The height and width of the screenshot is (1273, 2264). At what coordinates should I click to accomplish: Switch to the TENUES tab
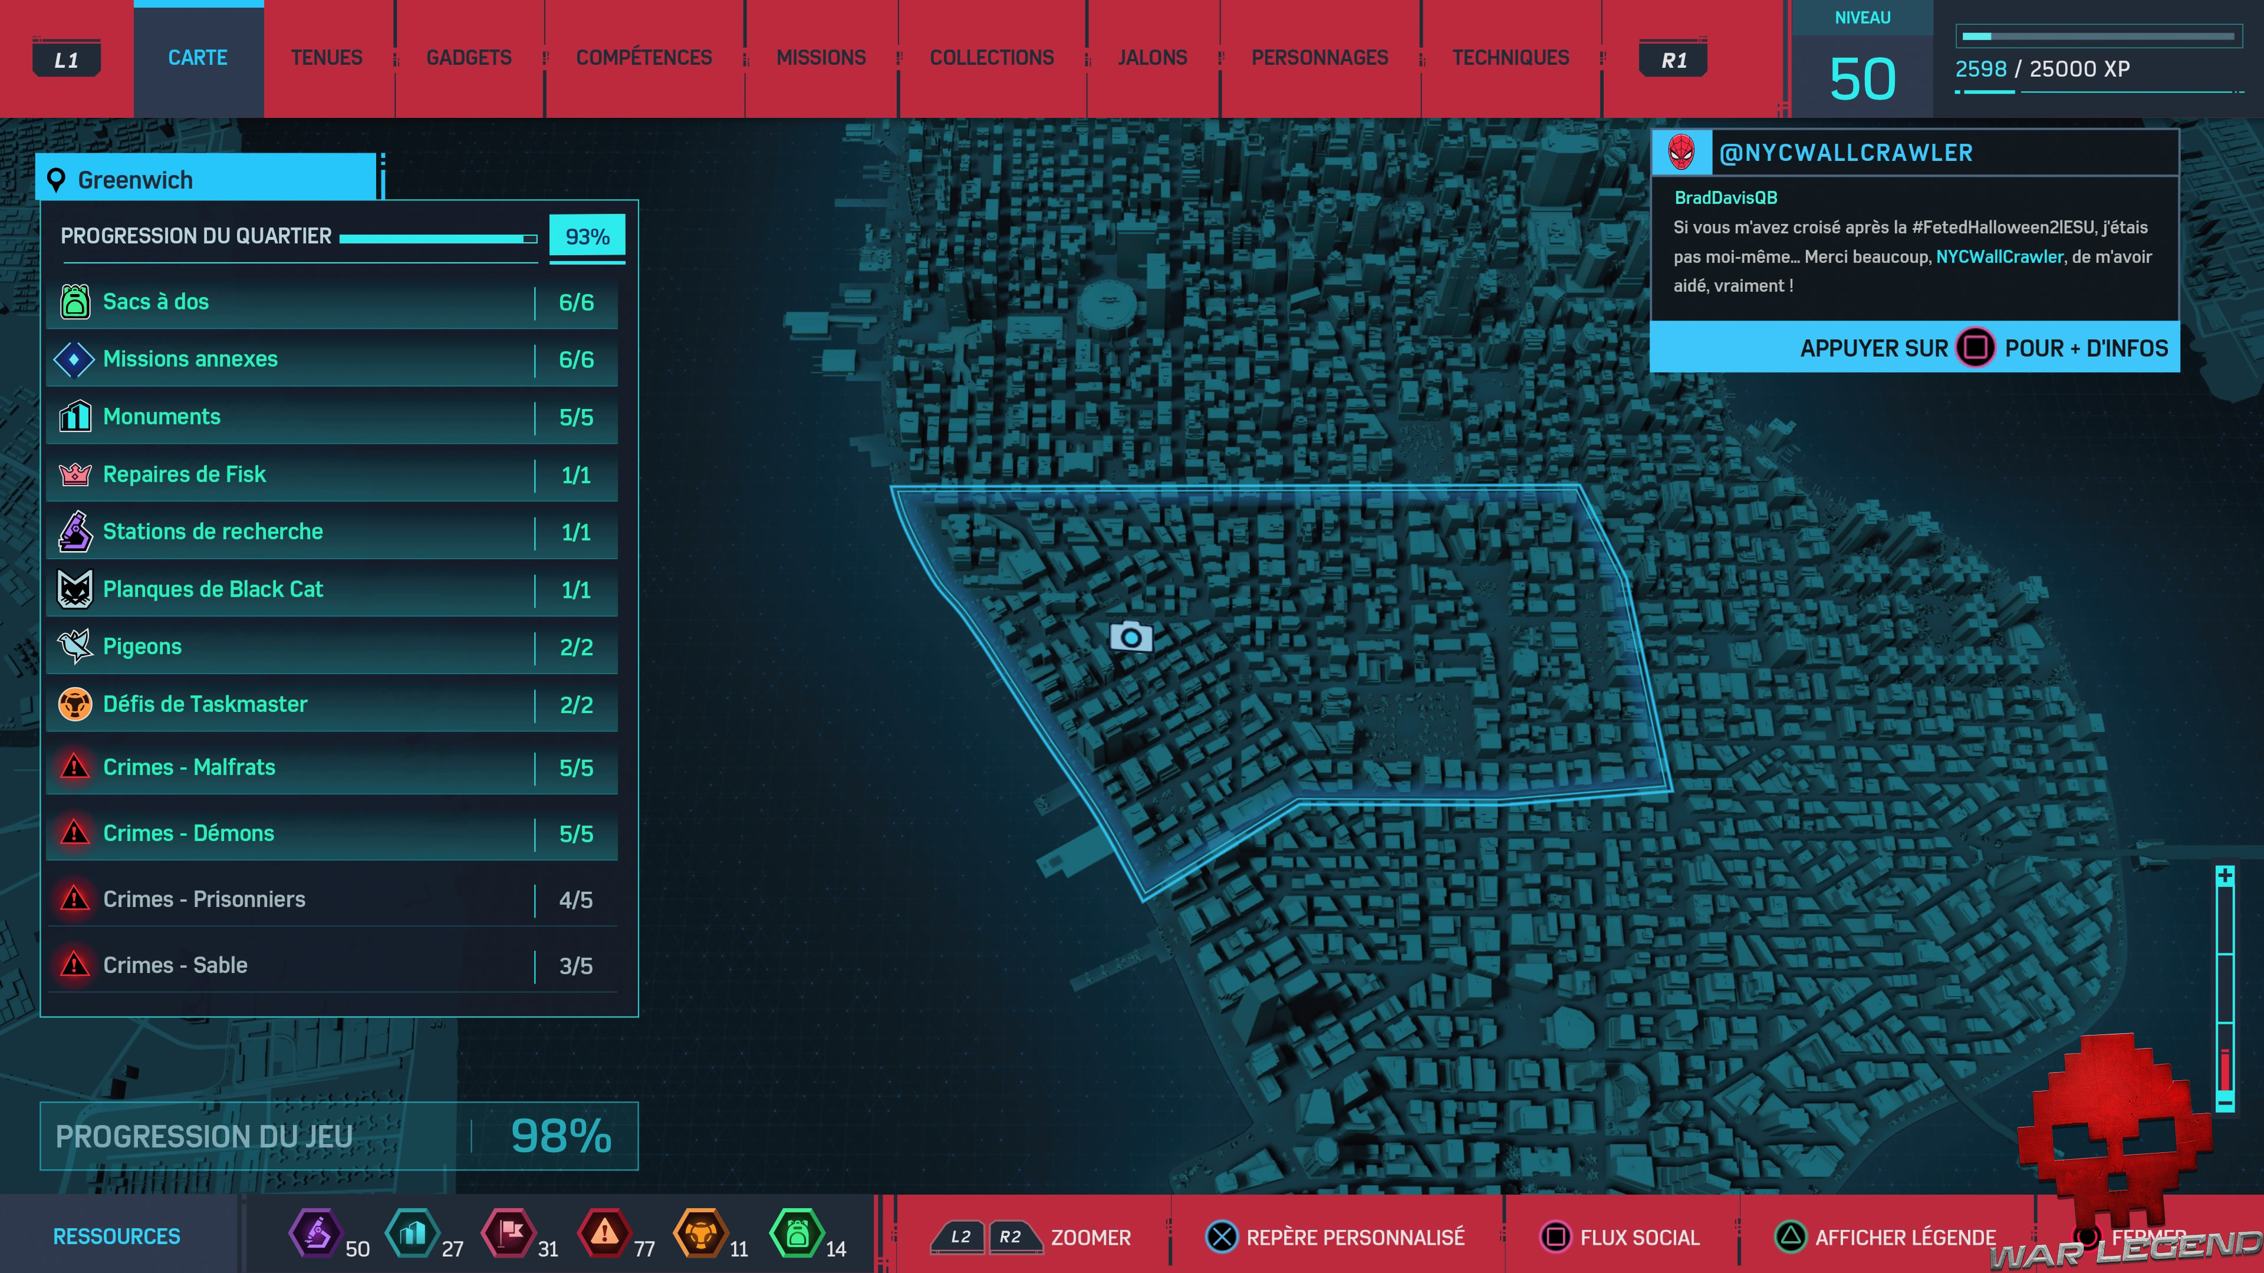point(326,58)
